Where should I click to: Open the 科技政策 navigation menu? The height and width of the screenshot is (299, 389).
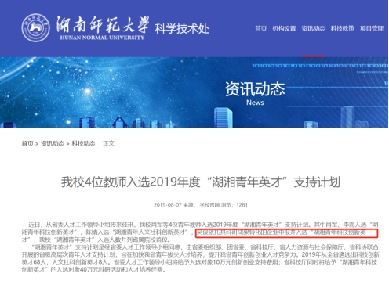point(342,28)
